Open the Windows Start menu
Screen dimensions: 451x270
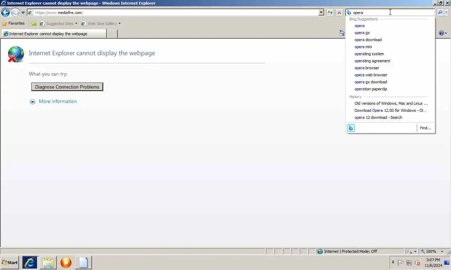[x=10, y=263]
